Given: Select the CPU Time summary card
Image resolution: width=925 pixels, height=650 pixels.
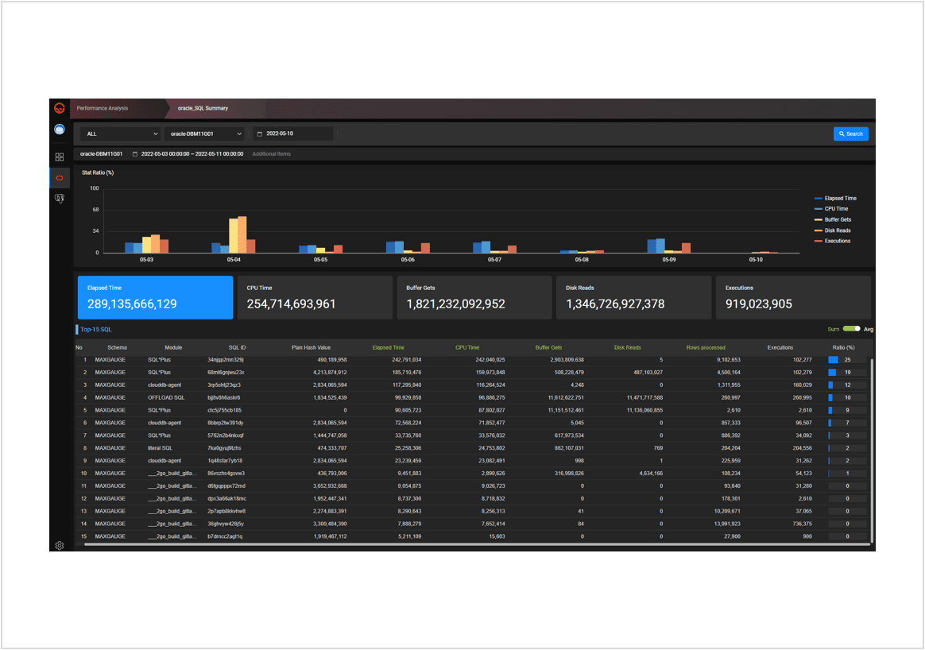Looking at the screenshot, I should 314,297.
